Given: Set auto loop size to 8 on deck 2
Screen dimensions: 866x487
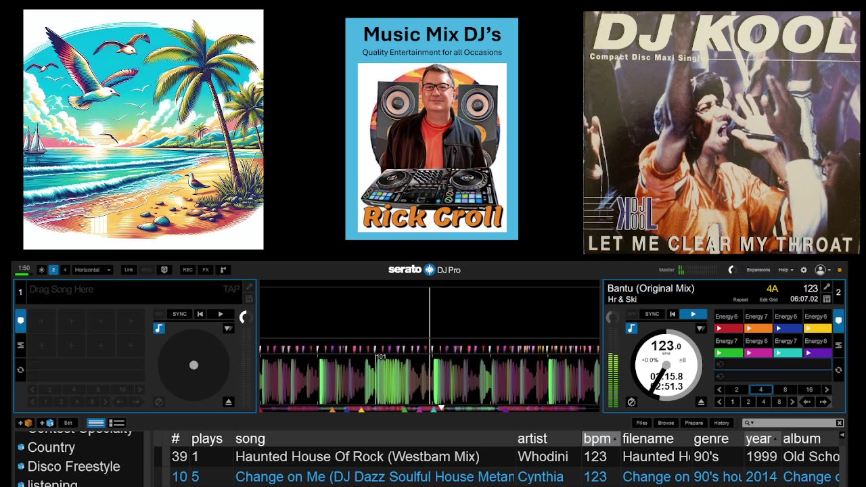Looking at the screenshot, I should [x=785, y=390].
